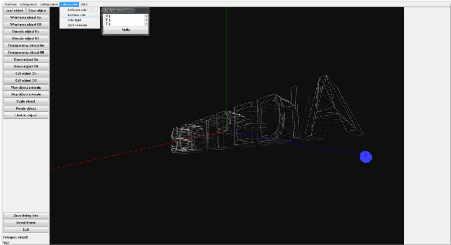The image size is (451, 245).
Task: Turn Bounds object On
Action: [26, 32]
